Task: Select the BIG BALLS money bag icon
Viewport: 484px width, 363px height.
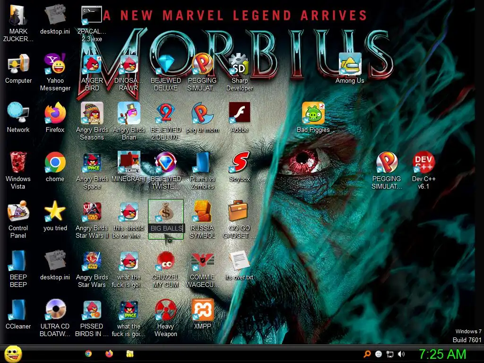Action: pyautogui.click(x=166, y=212)
